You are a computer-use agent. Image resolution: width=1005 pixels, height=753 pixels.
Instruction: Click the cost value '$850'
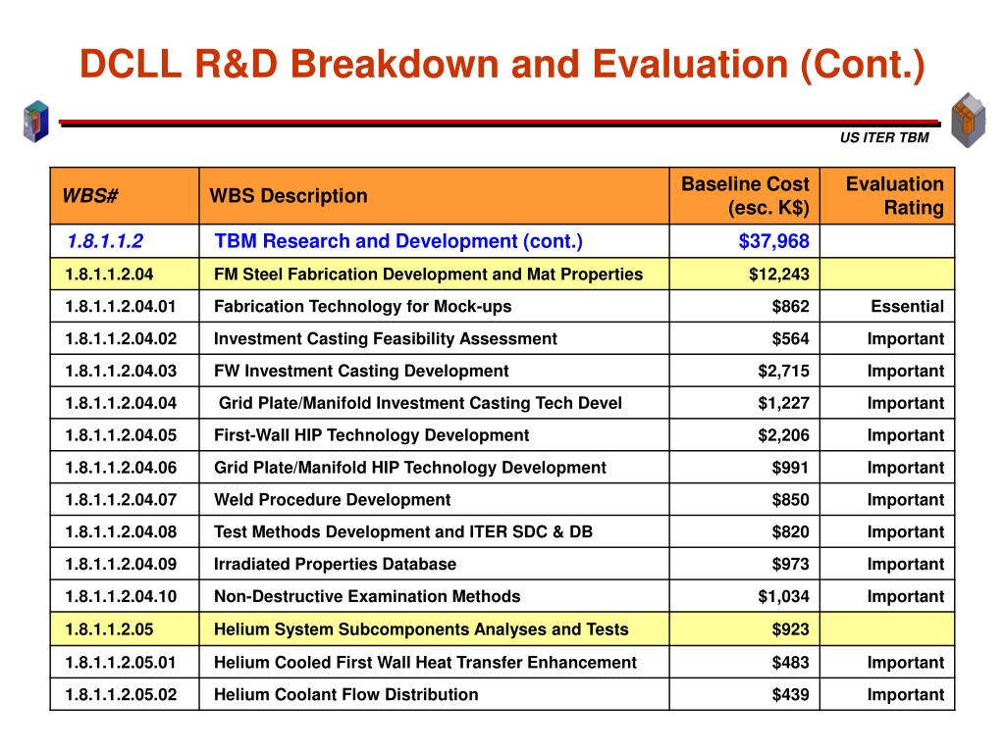click(790, 500)
